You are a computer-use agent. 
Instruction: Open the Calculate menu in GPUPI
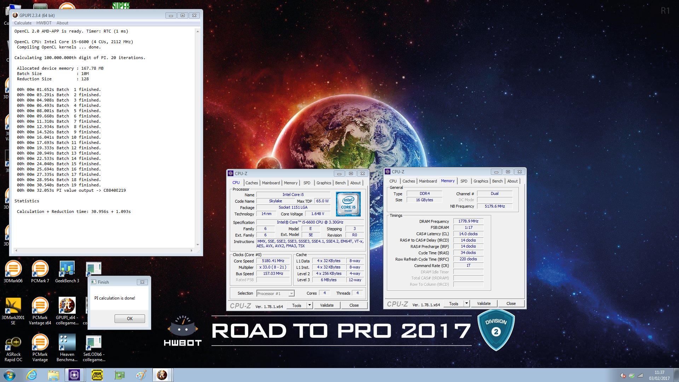click(x=23, y=23)
